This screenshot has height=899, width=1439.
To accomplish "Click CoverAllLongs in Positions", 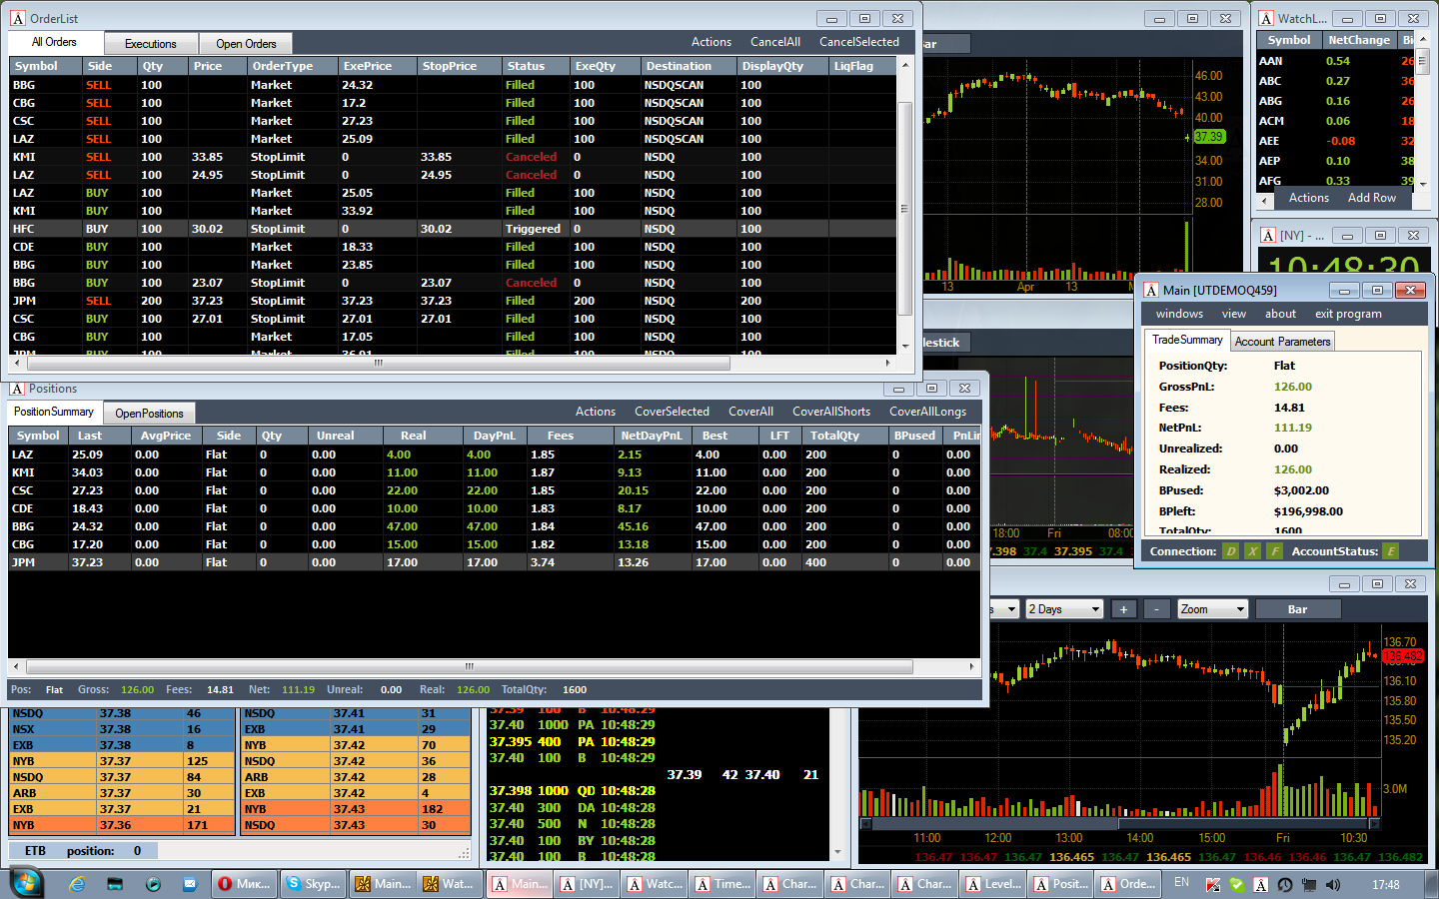I will point(927,412).
